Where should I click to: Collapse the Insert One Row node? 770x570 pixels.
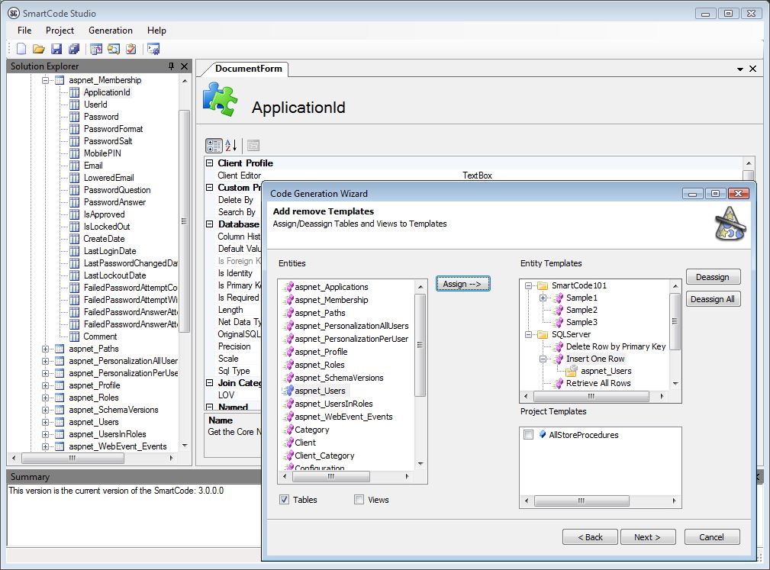pyautogui.click(x=543, y=359)
